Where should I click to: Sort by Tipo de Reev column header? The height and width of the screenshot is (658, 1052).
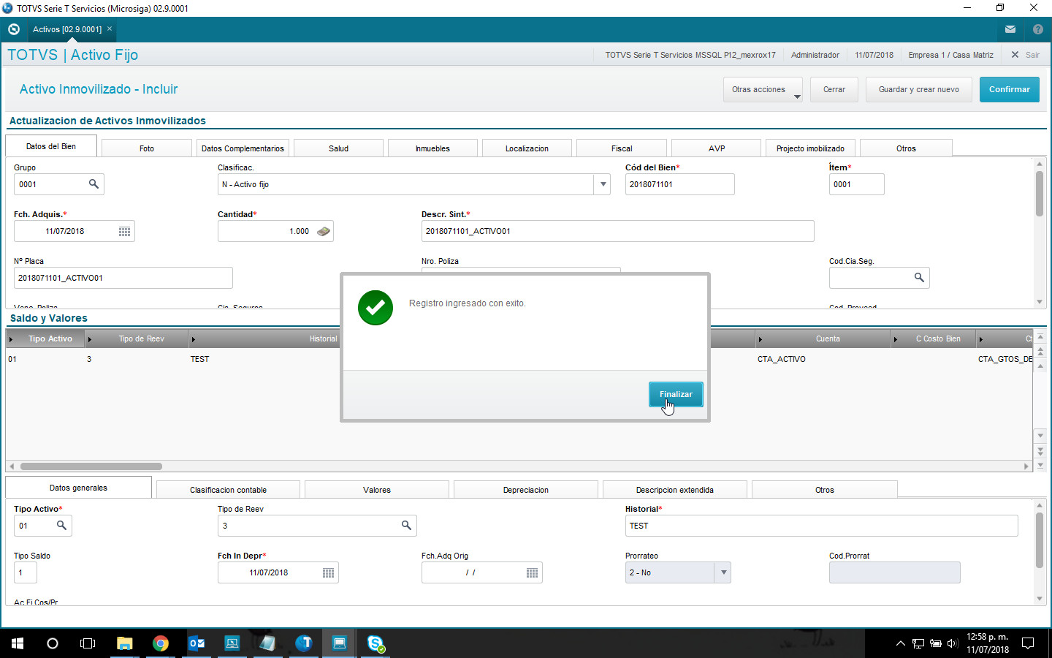click(x=137, y=339)
